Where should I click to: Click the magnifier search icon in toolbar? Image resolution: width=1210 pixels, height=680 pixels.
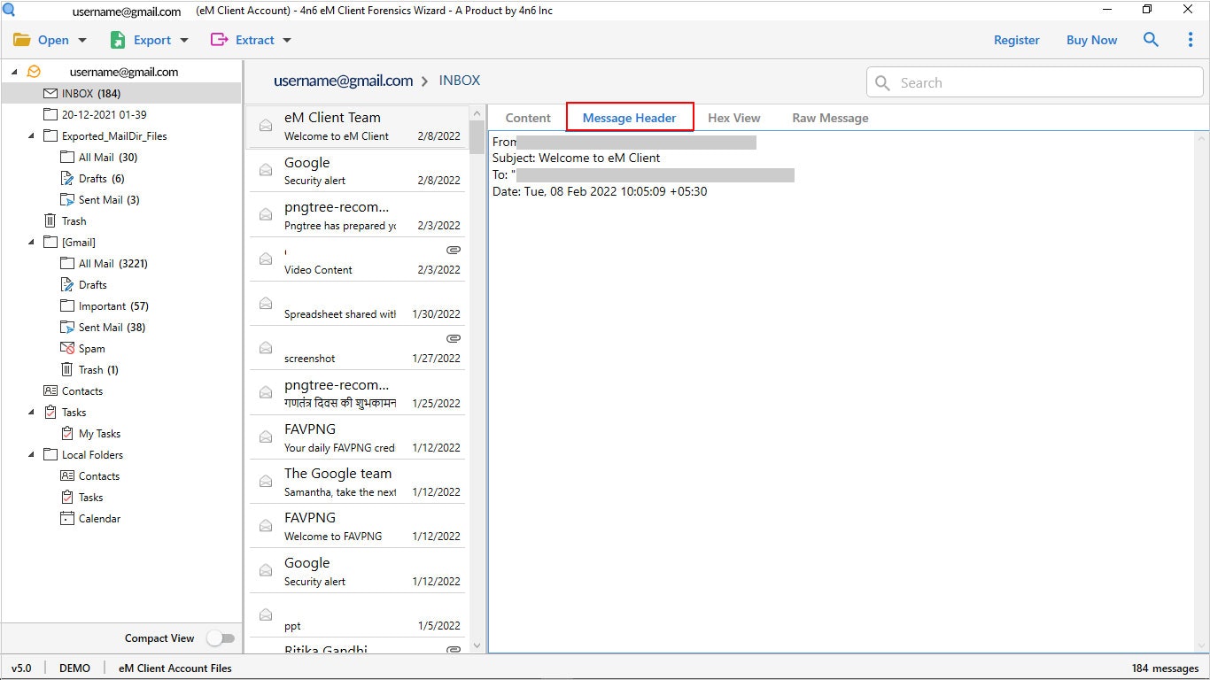click(1151, 40)
